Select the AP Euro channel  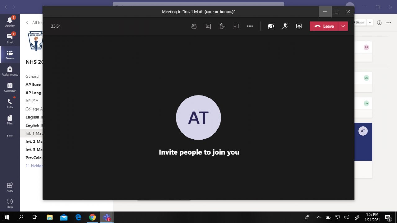(x=33, y=85)
